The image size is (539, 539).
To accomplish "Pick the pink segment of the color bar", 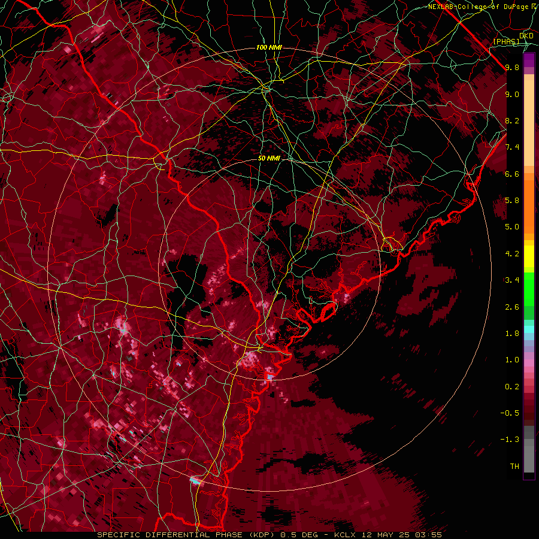I will pos(529,363).
